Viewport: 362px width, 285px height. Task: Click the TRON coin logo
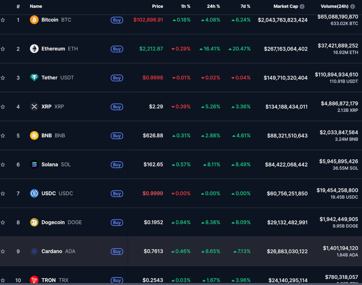(34, 280)
